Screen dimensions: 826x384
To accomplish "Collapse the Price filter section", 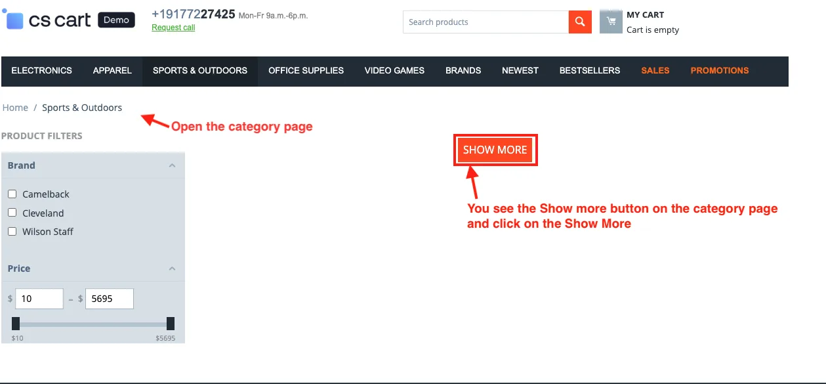I will tap(172, 268).
